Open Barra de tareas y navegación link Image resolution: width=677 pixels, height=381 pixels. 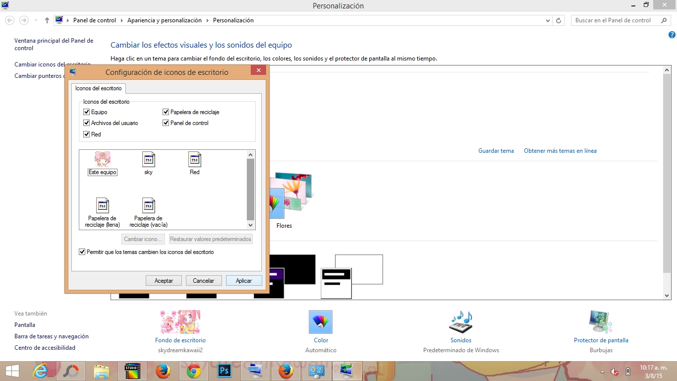tap(52, 336)
